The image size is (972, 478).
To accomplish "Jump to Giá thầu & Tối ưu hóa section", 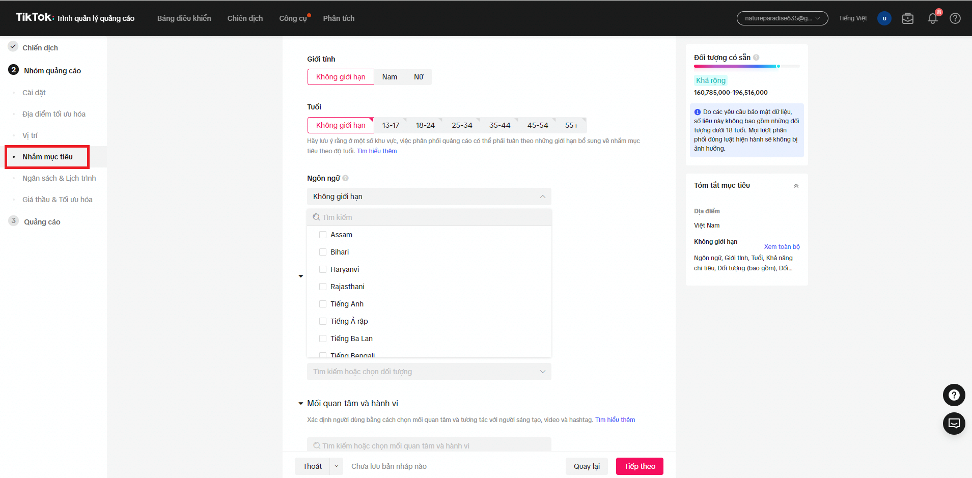I will click(58, 200).
